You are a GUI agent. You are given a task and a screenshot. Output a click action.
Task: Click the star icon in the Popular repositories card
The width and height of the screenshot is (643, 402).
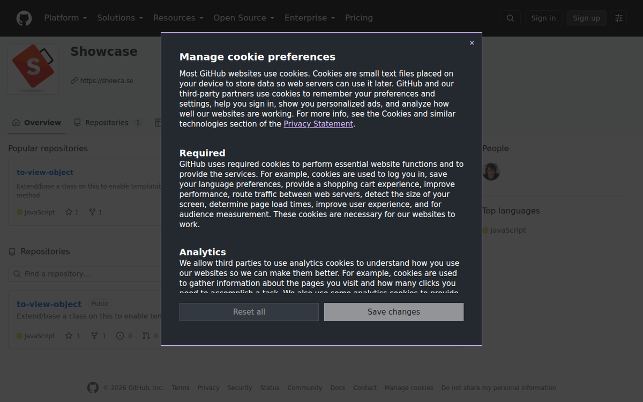69,212
